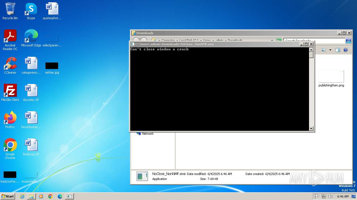
Task: Maximize the NoClose_NonNMF console window
Action: tap(306, 44)
